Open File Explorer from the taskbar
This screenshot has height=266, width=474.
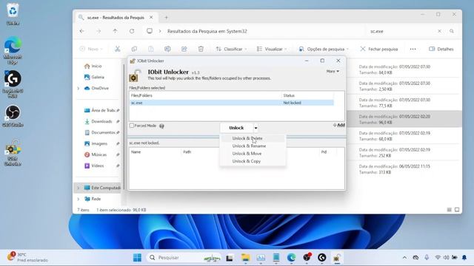tap(245, 258)
